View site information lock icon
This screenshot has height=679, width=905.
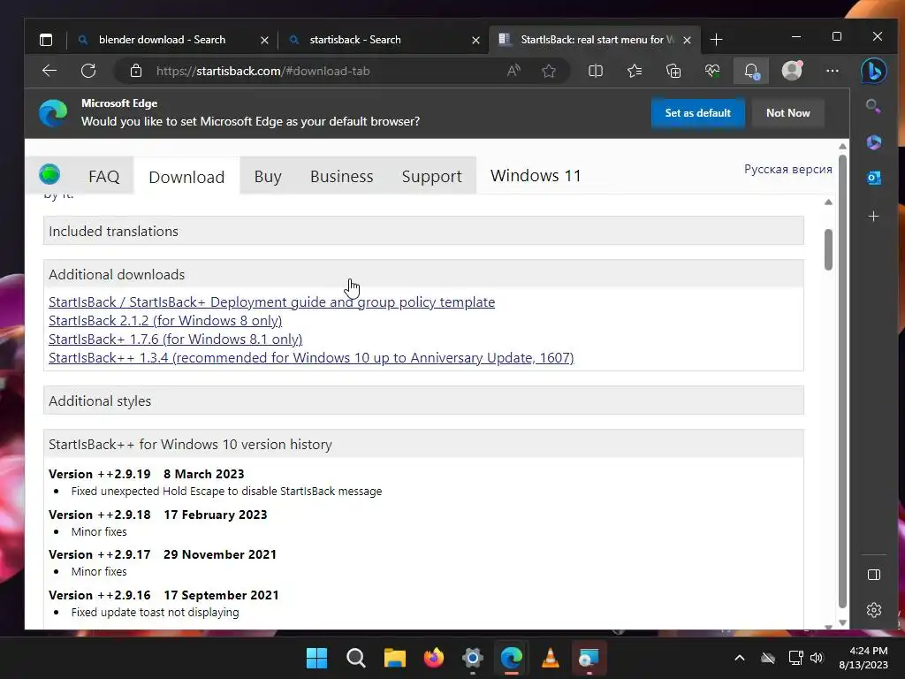click(x=135, y=71)
